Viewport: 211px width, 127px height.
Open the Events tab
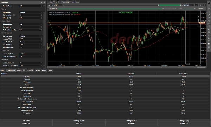coord(44,70)
